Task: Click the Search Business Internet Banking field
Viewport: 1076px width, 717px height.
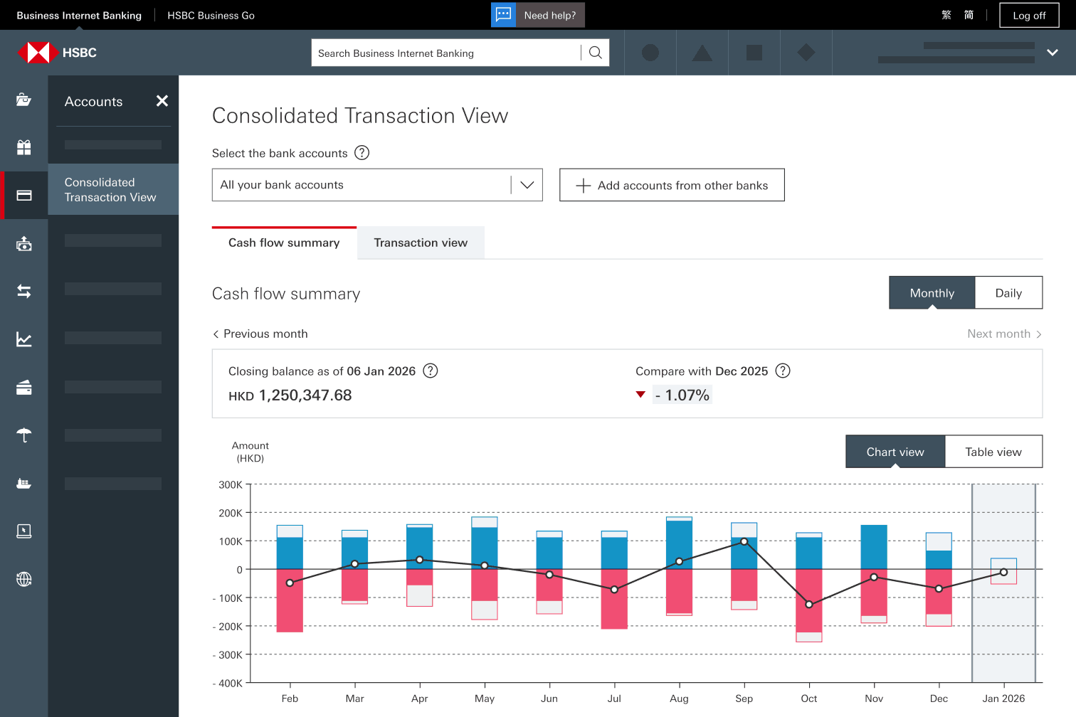Action: 446,53
